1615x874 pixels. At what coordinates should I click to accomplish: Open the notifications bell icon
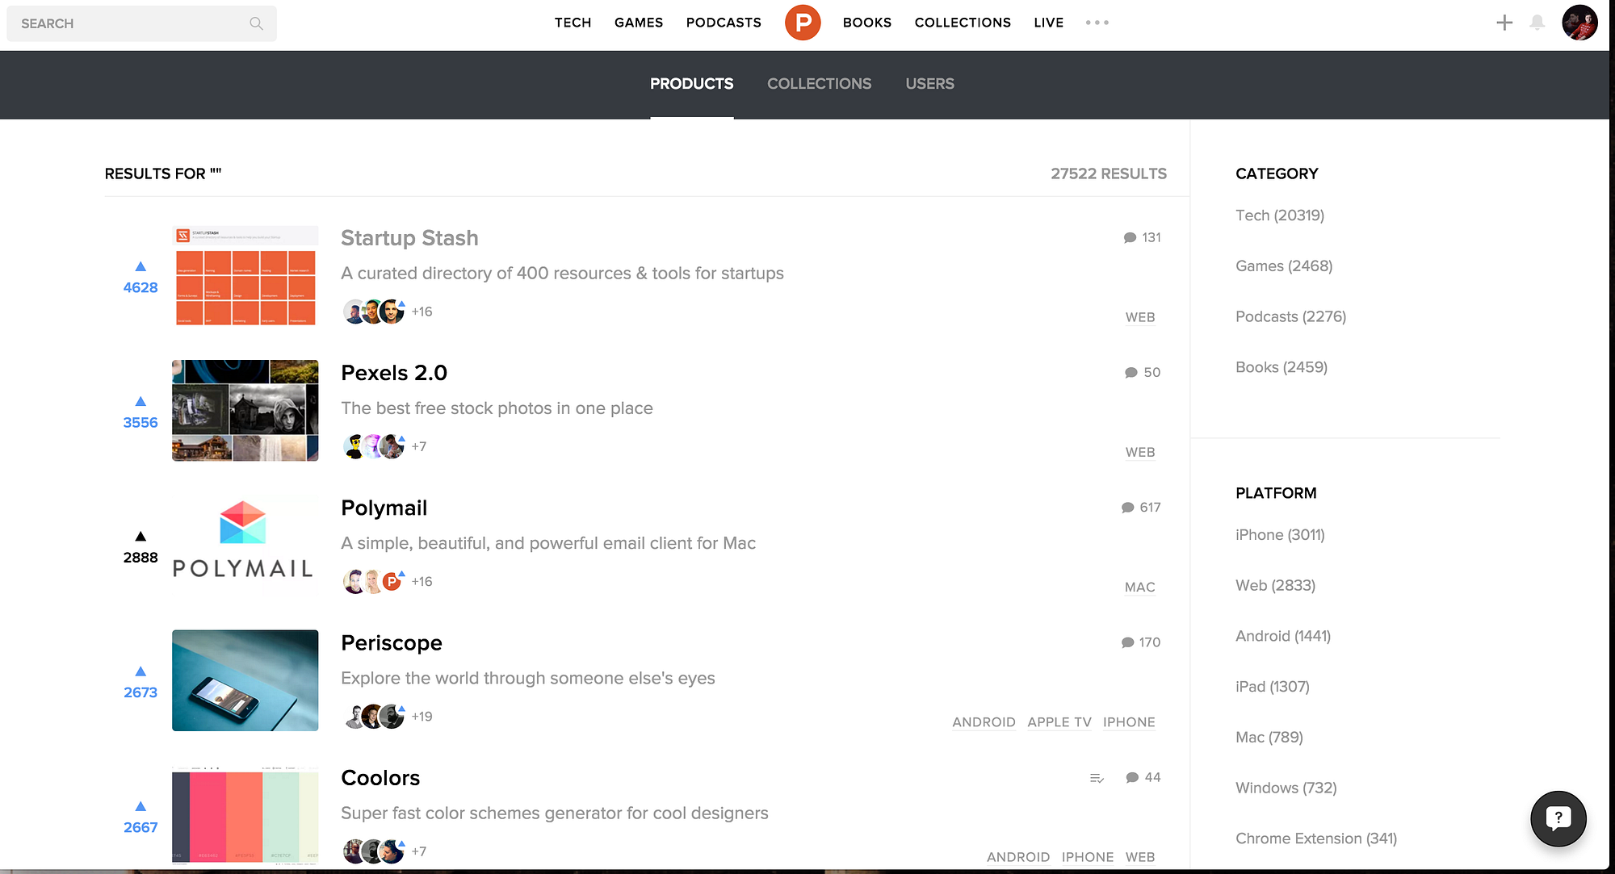click(x=1537, y=23)
